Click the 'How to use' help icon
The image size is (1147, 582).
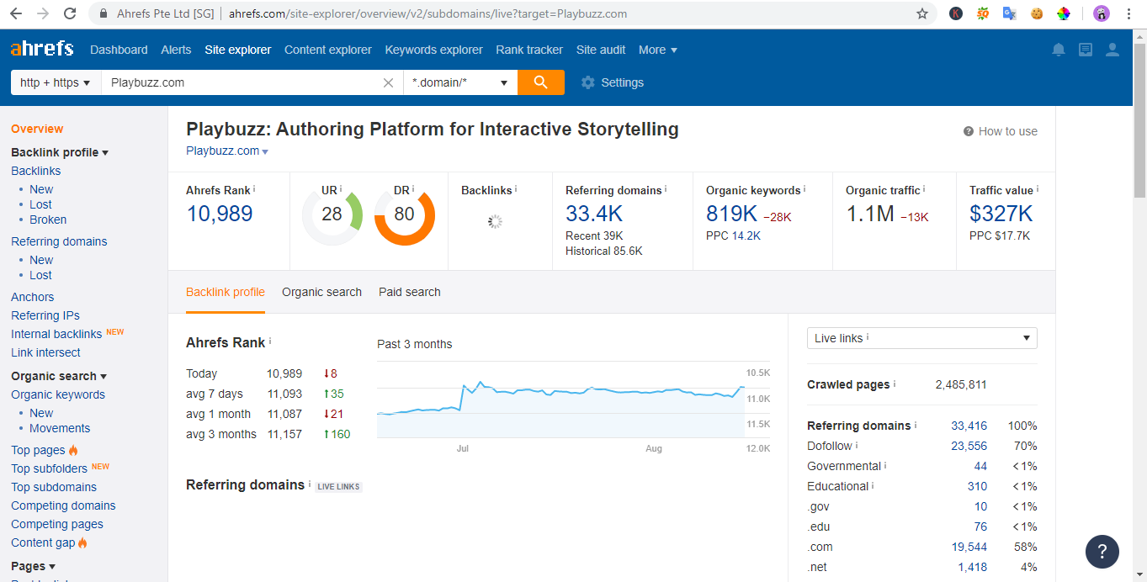coord(966,131)
